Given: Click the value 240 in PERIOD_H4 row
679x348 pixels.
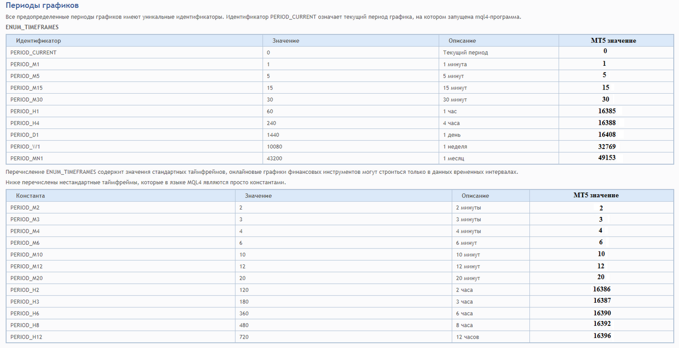Looking at the screenshot, I should pyautogui.click(x=272, y=123).
